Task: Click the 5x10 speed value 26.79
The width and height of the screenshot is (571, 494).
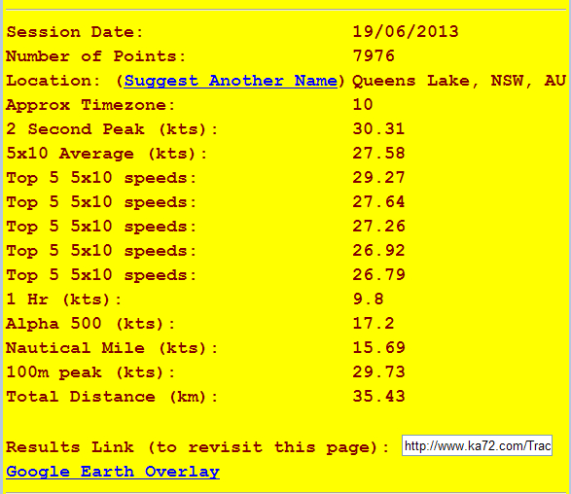Action: pyautogui.click(x=378, y=275)
